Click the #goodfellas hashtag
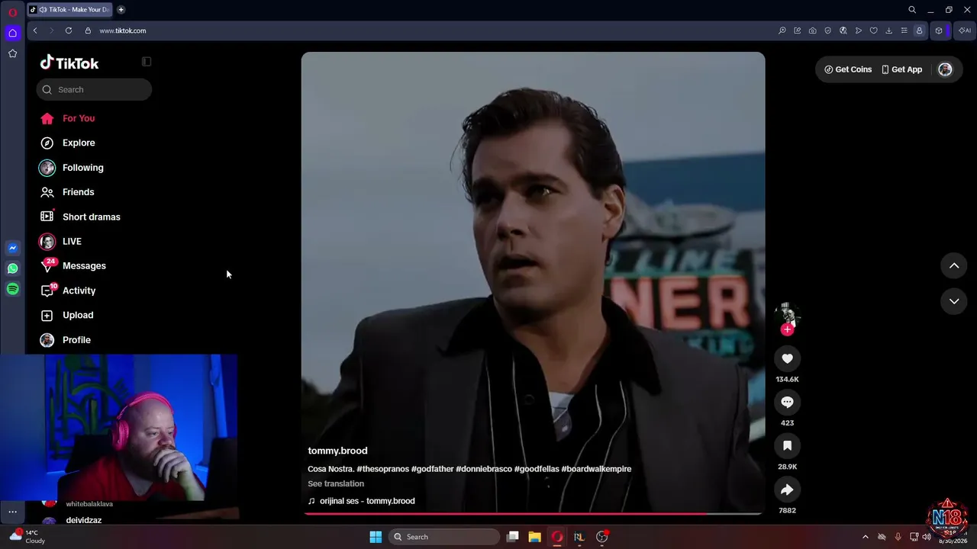This screenshot has width=977, height=549. click(x=537, y=469)
